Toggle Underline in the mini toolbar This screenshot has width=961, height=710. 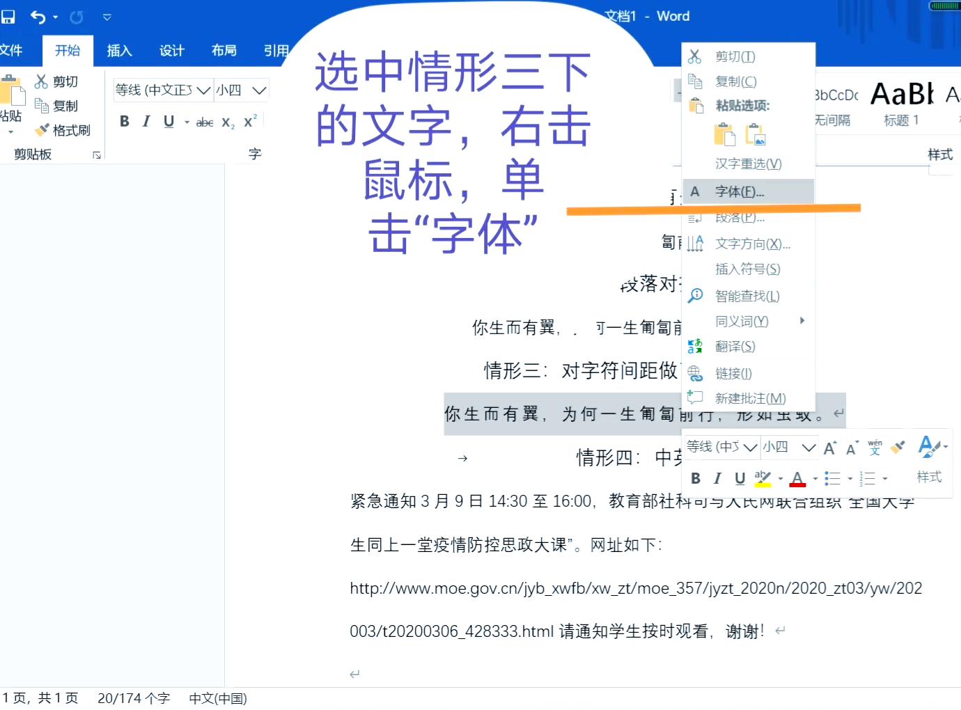click(740, 478)
